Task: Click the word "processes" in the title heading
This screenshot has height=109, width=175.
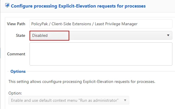Action: point(135,6)
